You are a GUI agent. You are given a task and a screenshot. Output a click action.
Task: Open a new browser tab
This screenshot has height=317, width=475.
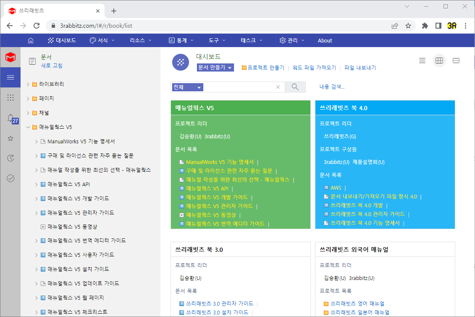tap(113, 11)
